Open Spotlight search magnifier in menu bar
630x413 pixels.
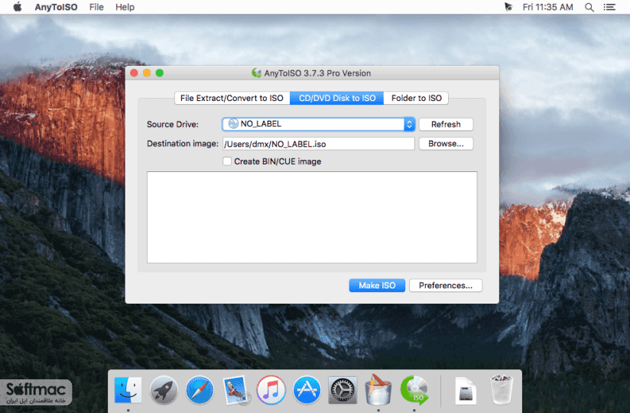pos(589,7)
